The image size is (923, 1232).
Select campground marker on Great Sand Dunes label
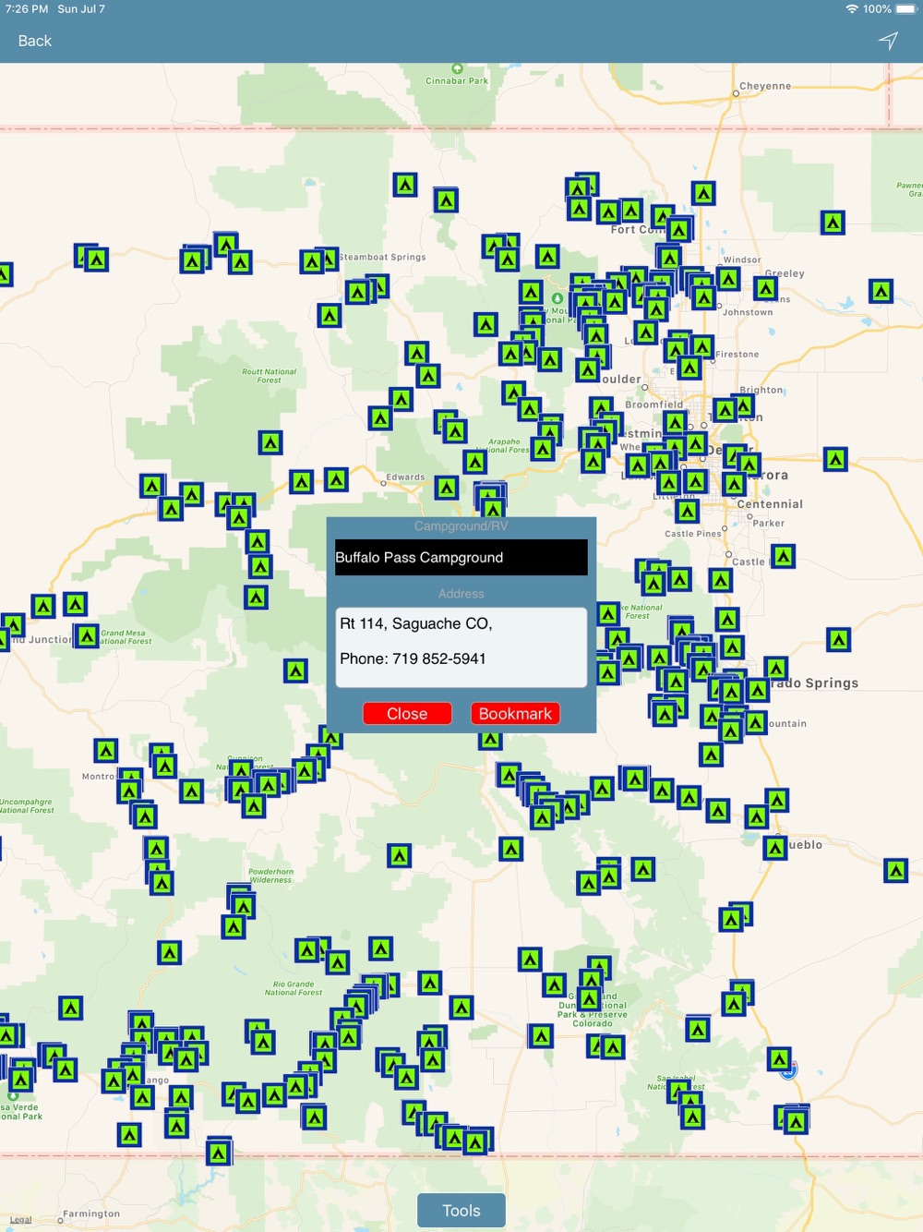(x=589, y=999)
